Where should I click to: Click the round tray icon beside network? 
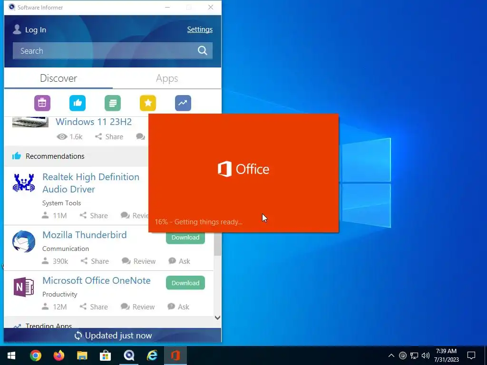[402, 355]
